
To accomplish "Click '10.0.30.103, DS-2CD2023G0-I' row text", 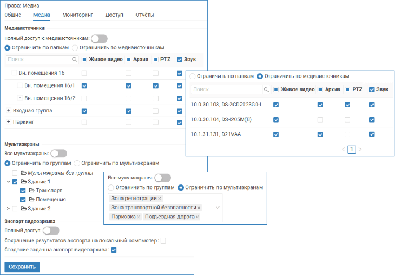I will point(226,105).
